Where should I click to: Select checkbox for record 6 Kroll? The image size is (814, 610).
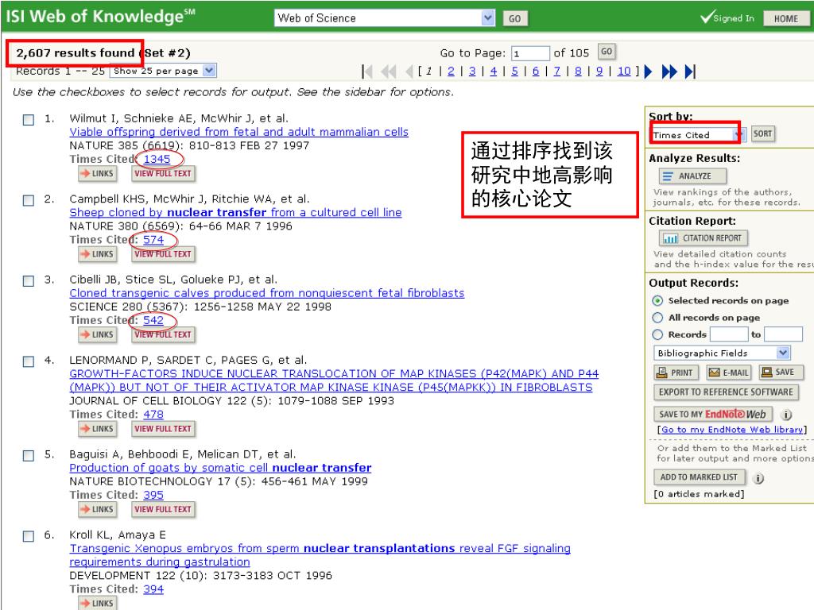coord(29,536)
